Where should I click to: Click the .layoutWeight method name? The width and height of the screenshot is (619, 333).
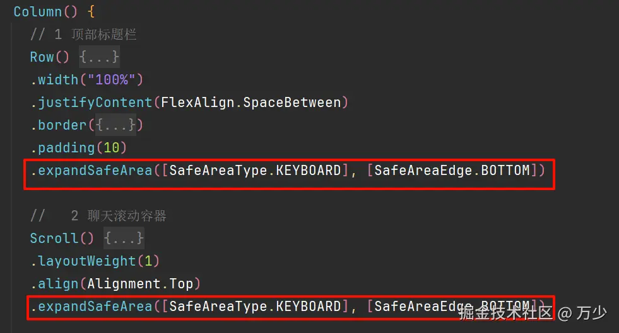[86, 261]
